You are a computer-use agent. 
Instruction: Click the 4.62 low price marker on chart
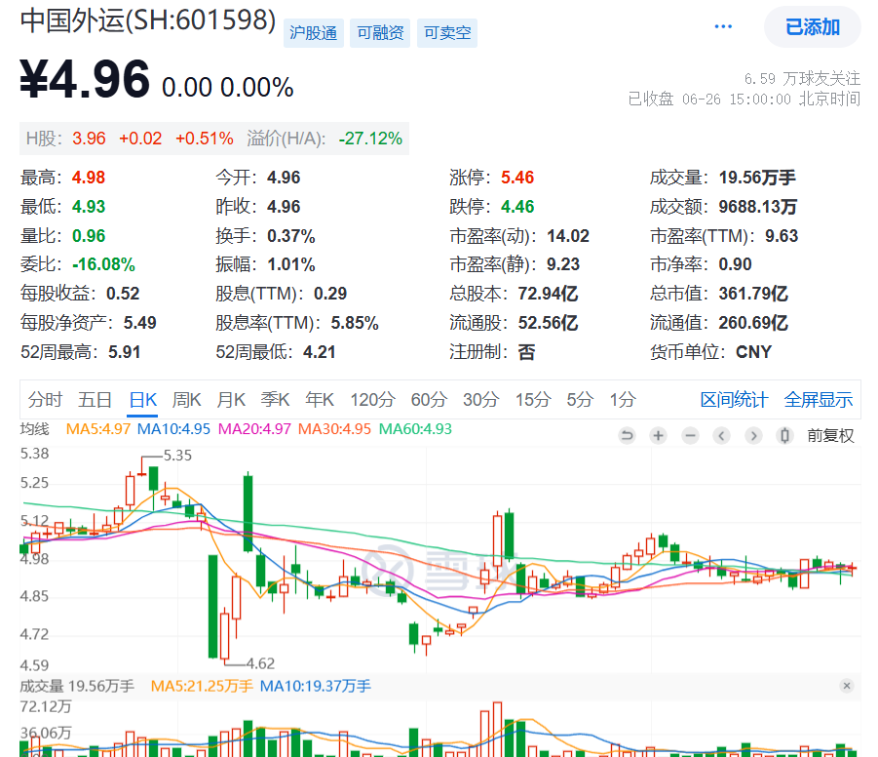(x=260, y=664)
